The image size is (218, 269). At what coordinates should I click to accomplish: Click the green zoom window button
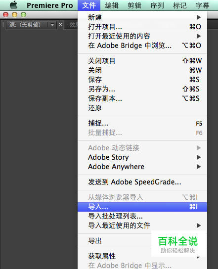tap(24, 15)
